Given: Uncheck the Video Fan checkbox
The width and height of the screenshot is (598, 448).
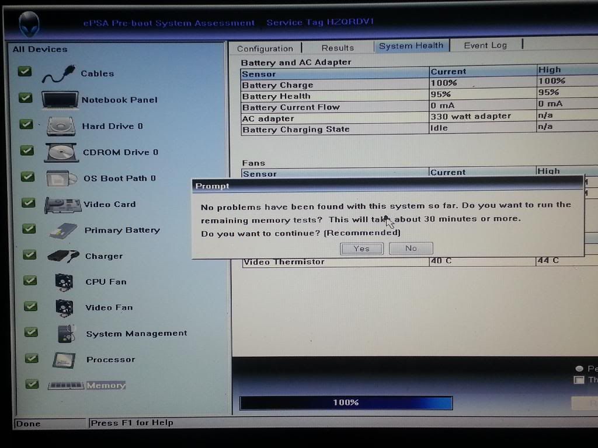Looking at the screenshot, I should [30, 306].
